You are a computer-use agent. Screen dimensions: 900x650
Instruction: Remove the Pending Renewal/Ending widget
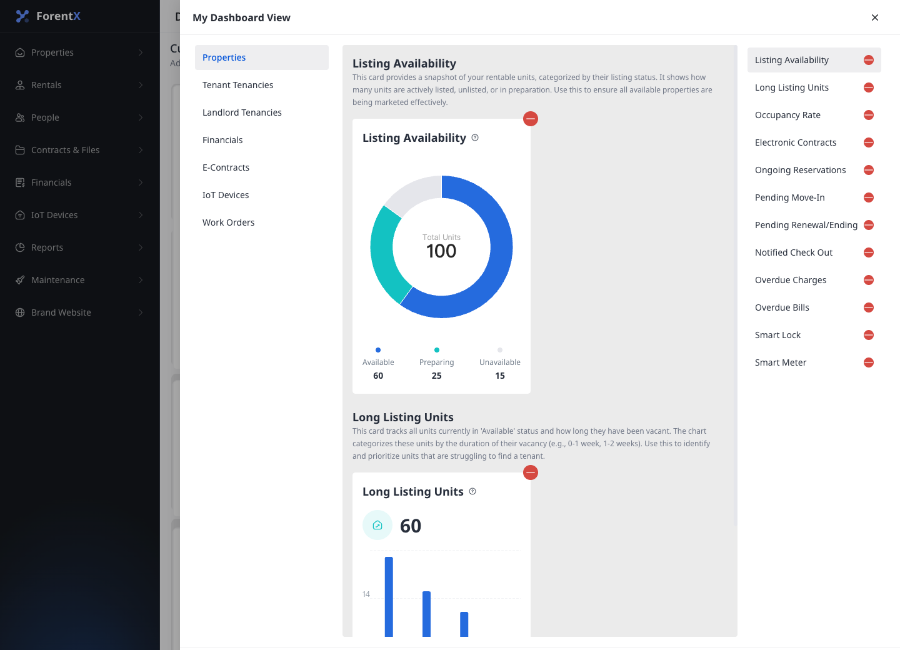pyautogui.click(x=869, y=225)
